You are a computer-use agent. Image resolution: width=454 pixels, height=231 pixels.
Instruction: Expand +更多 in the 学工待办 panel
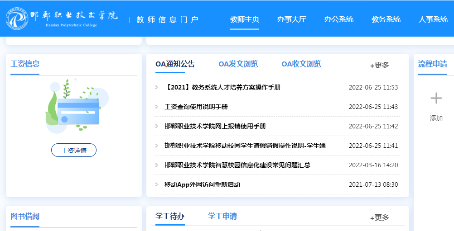pyautogui.click(x=380, y=217)
